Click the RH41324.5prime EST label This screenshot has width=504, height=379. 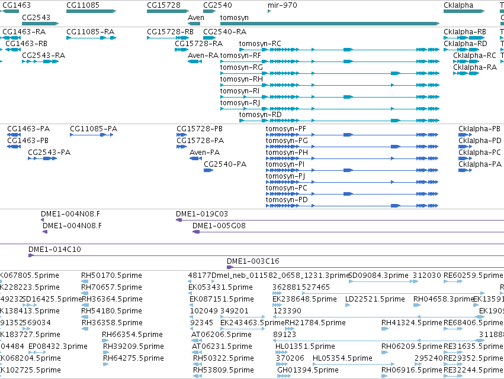tap(412, 322)
